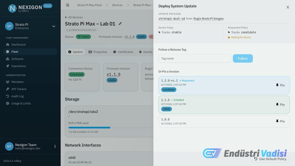The image size is (295, 166).
Task: Click the Waiting for device status
Action: pos(239,37)
